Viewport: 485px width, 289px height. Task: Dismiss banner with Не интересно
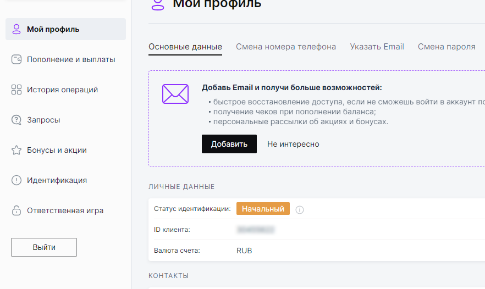293,144
